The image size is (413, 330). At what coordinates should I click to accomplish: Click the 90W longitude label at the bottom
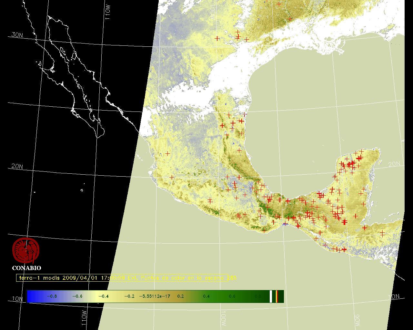click(358, 320)
